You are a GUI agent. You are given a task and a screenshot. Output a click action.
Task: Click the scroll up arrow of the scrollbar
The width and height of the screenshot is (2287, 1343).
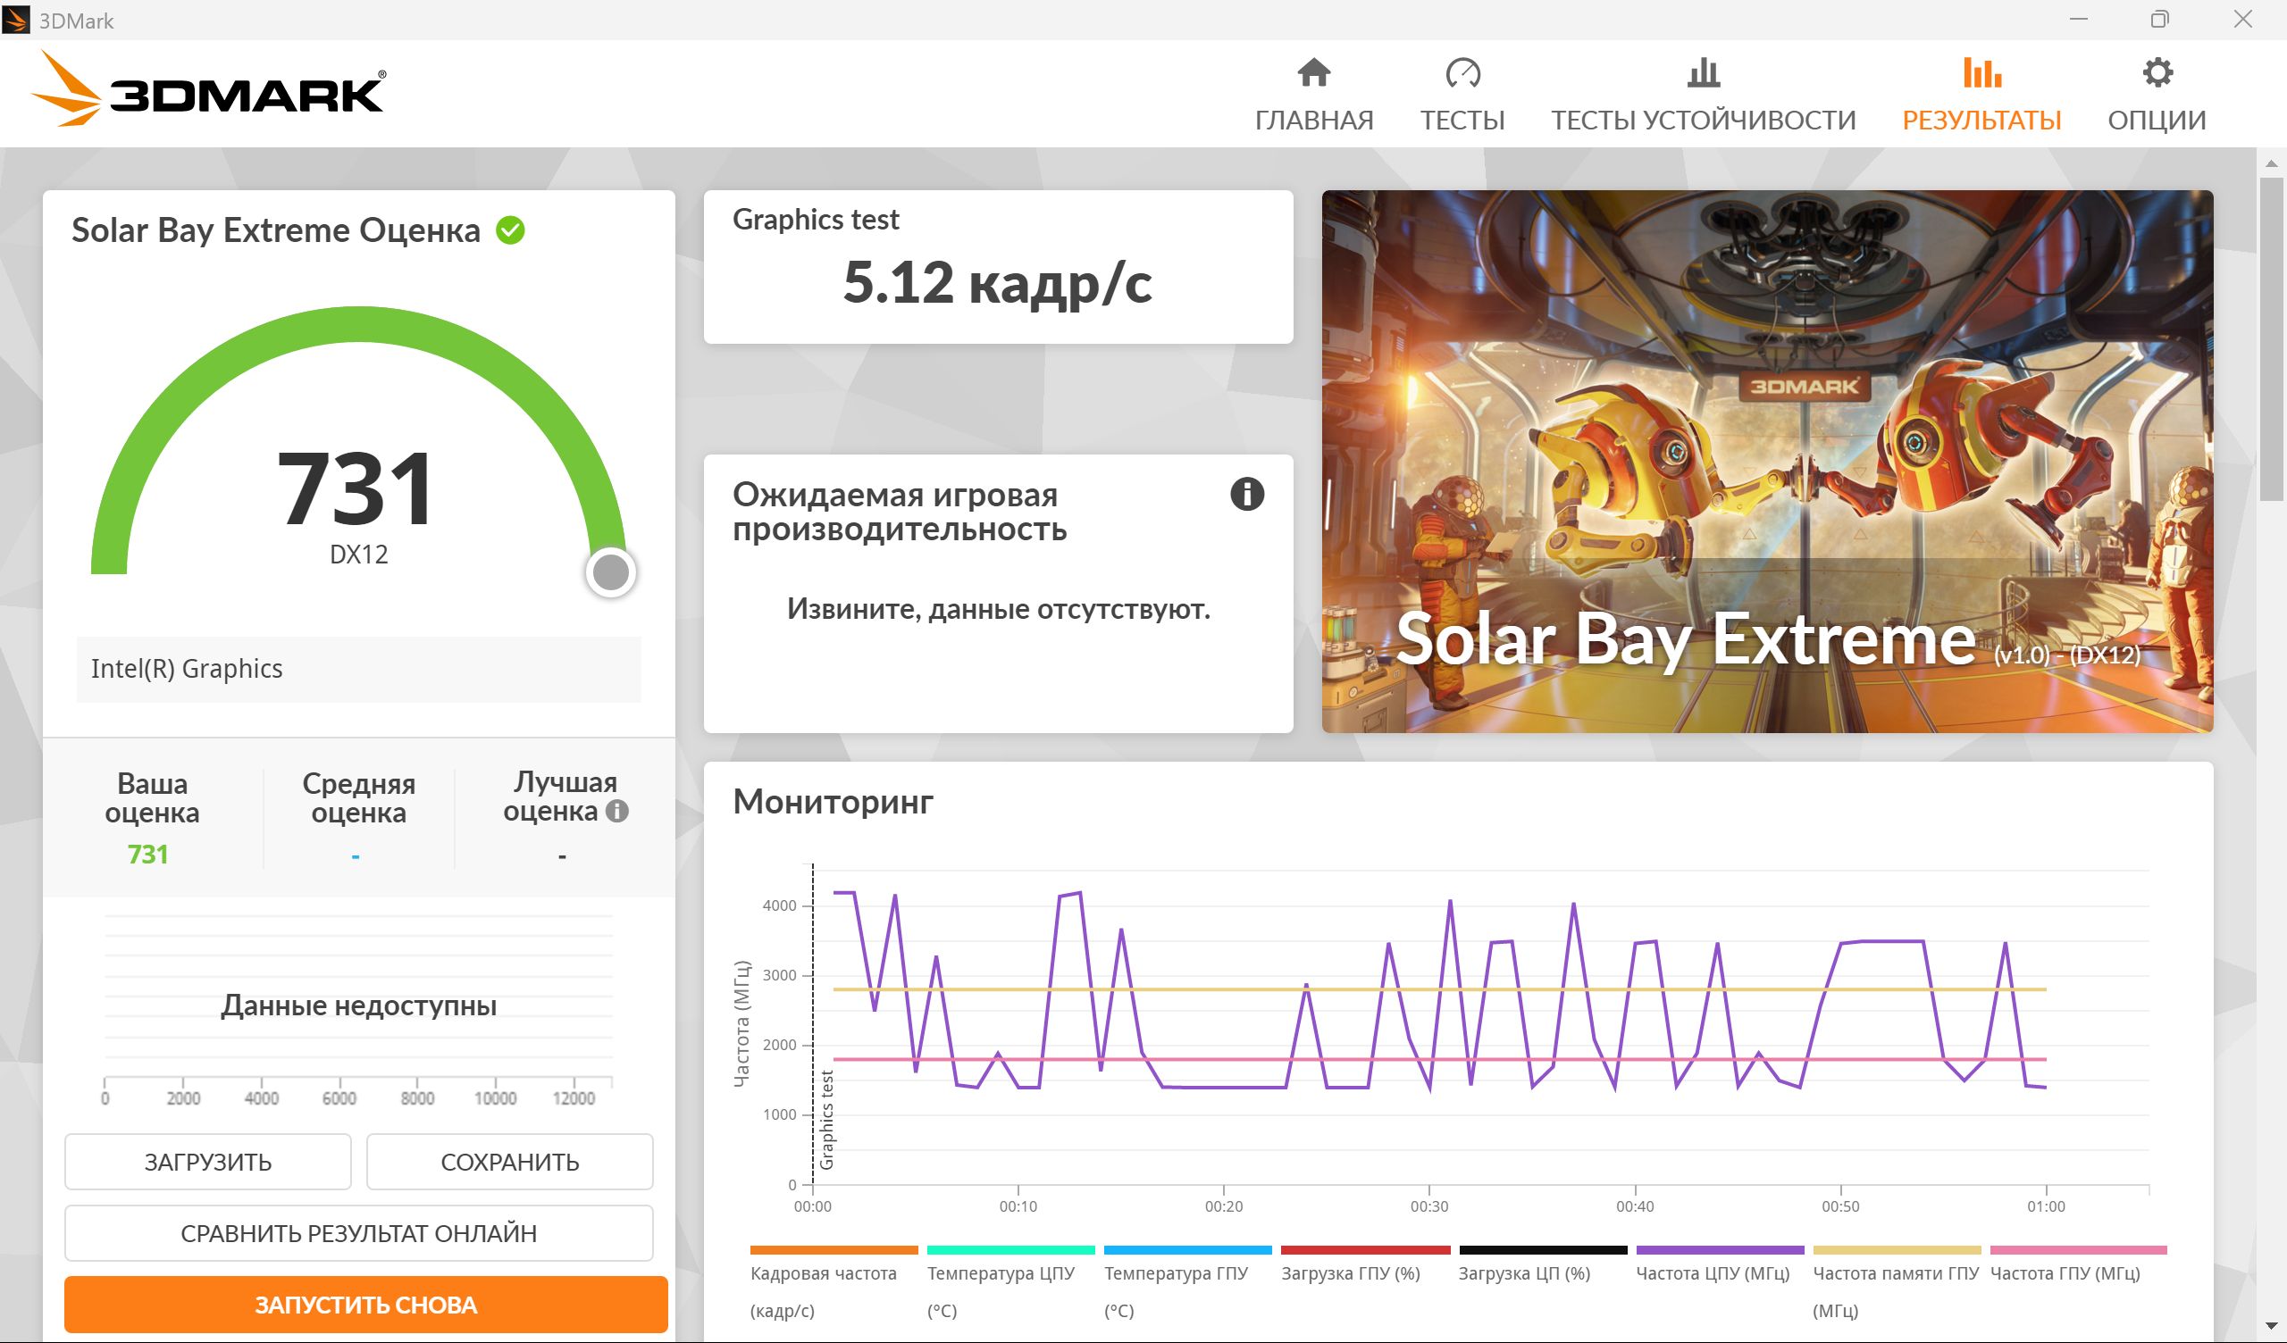pos(2271,163)
